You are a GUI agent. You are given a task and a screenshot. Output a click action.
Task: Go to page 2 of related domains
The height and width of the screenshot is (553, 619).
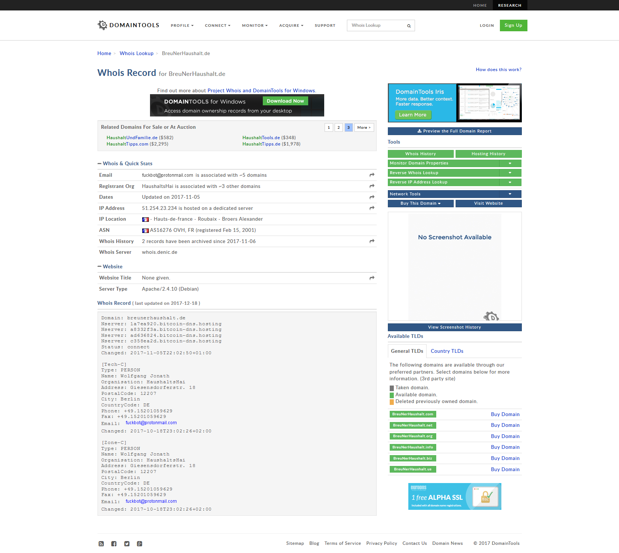tap(339, 128)
